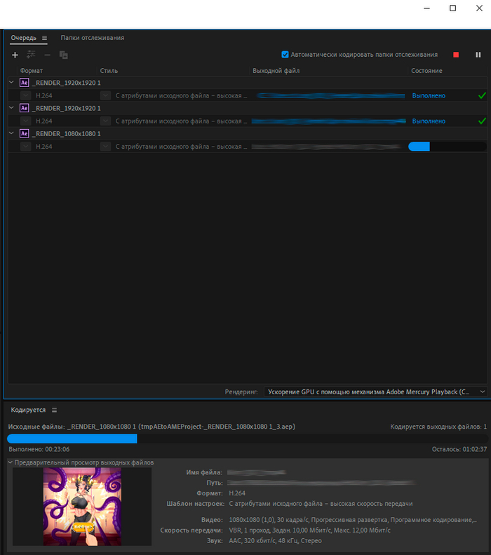
Task: Add source with the plus icon
Action: (x=15, y=55)
